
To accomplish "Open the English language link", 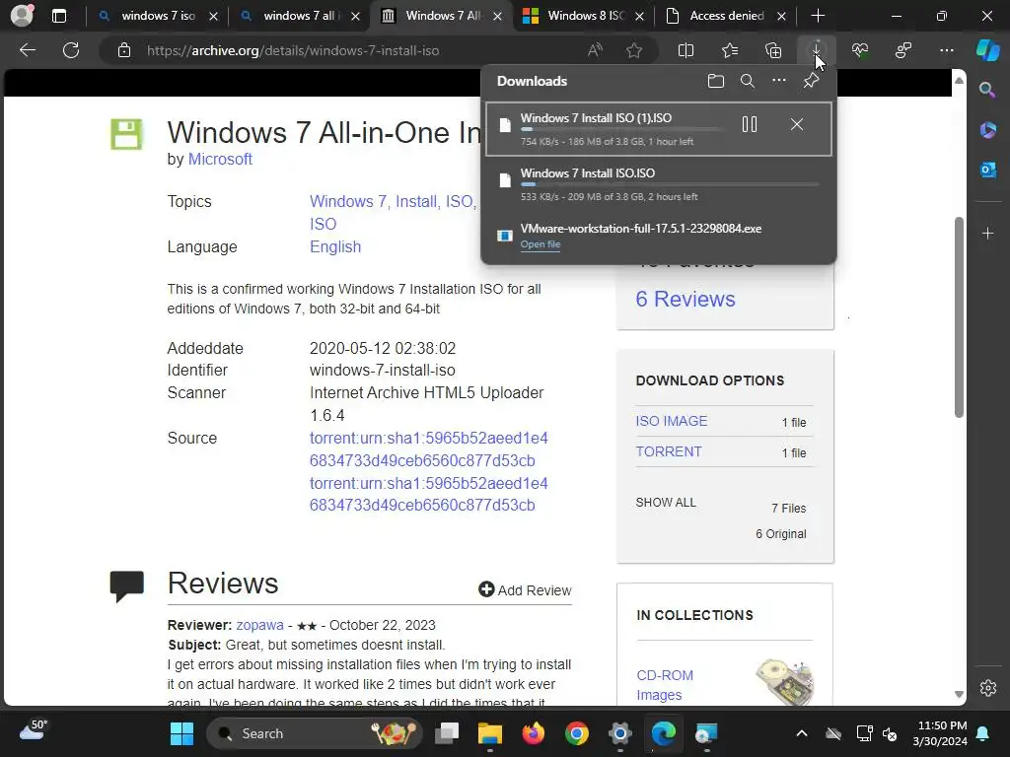I will tap(335, 246).
